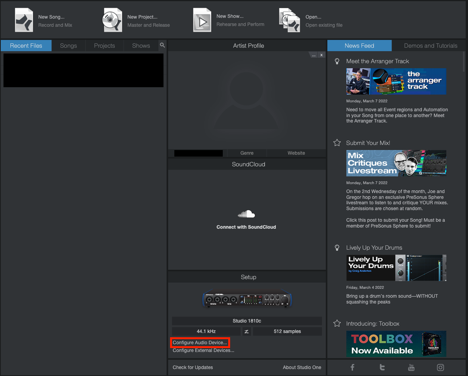Click the Z low-latency icon in Setup

[246, 331]
